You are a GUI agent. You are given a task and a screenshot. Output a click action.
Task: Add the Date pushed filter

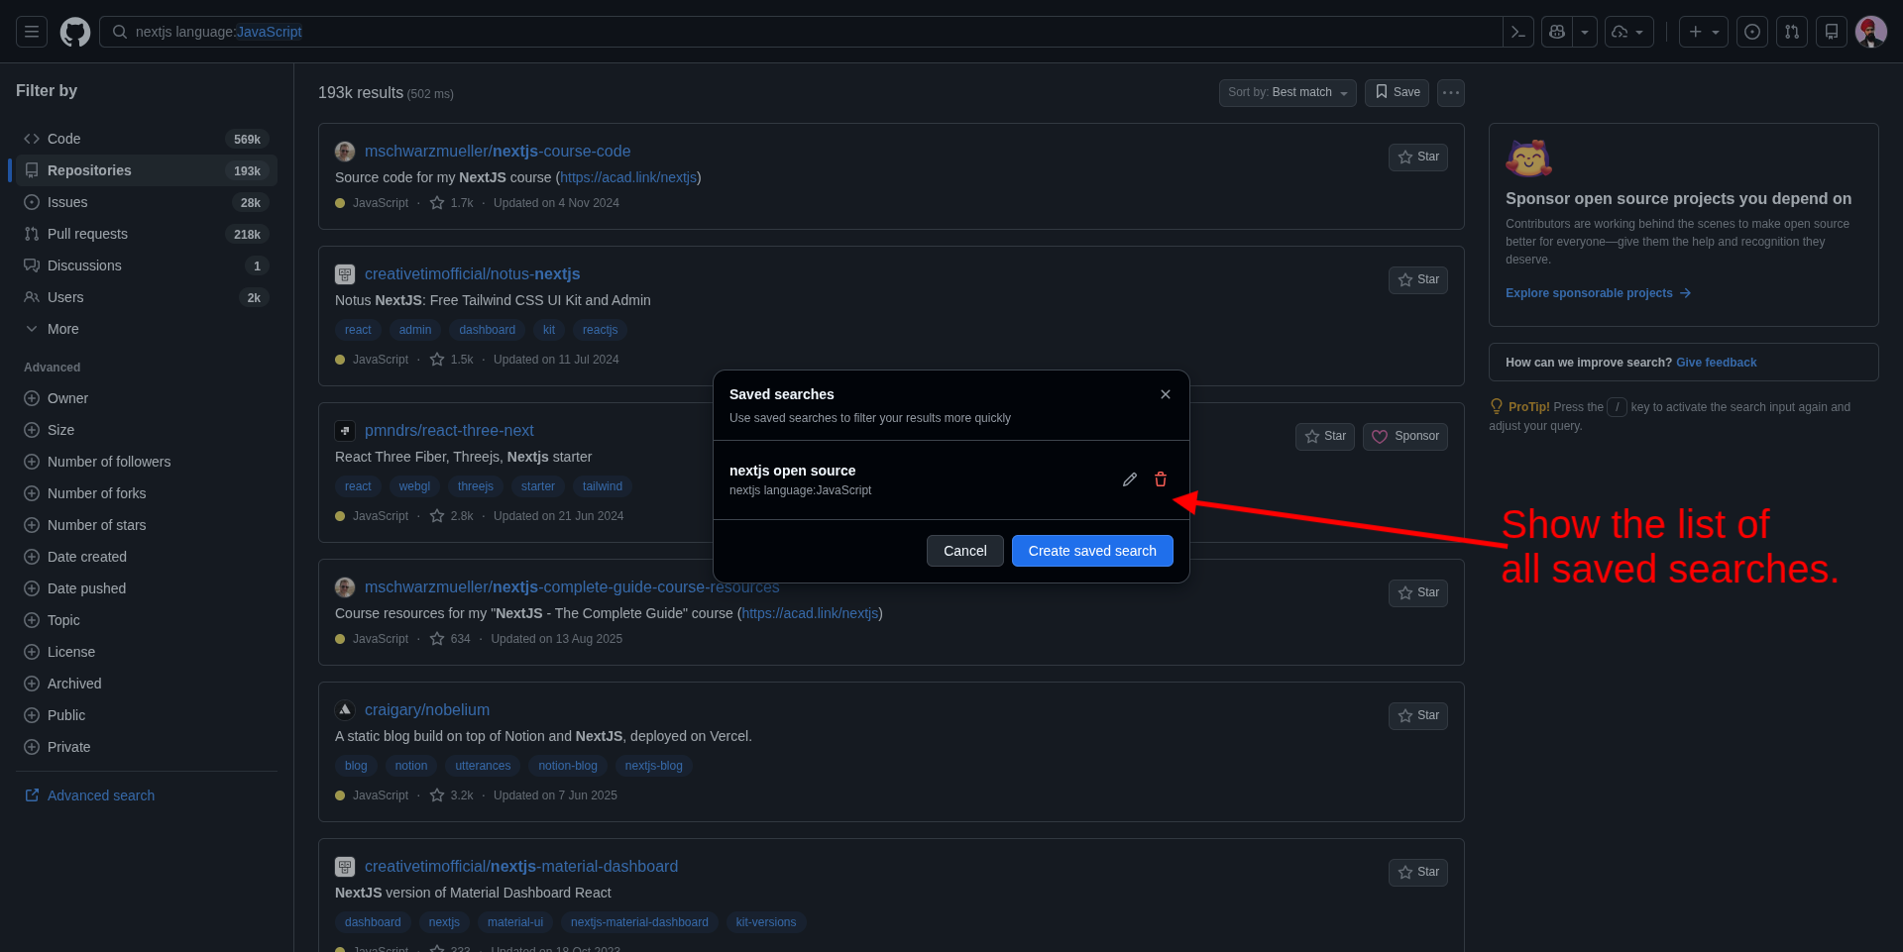(x=147, y=588)
